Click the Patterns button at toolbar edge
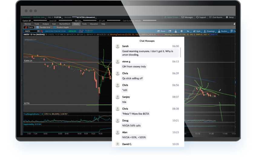Screen dimensions: 259x166 233,31
